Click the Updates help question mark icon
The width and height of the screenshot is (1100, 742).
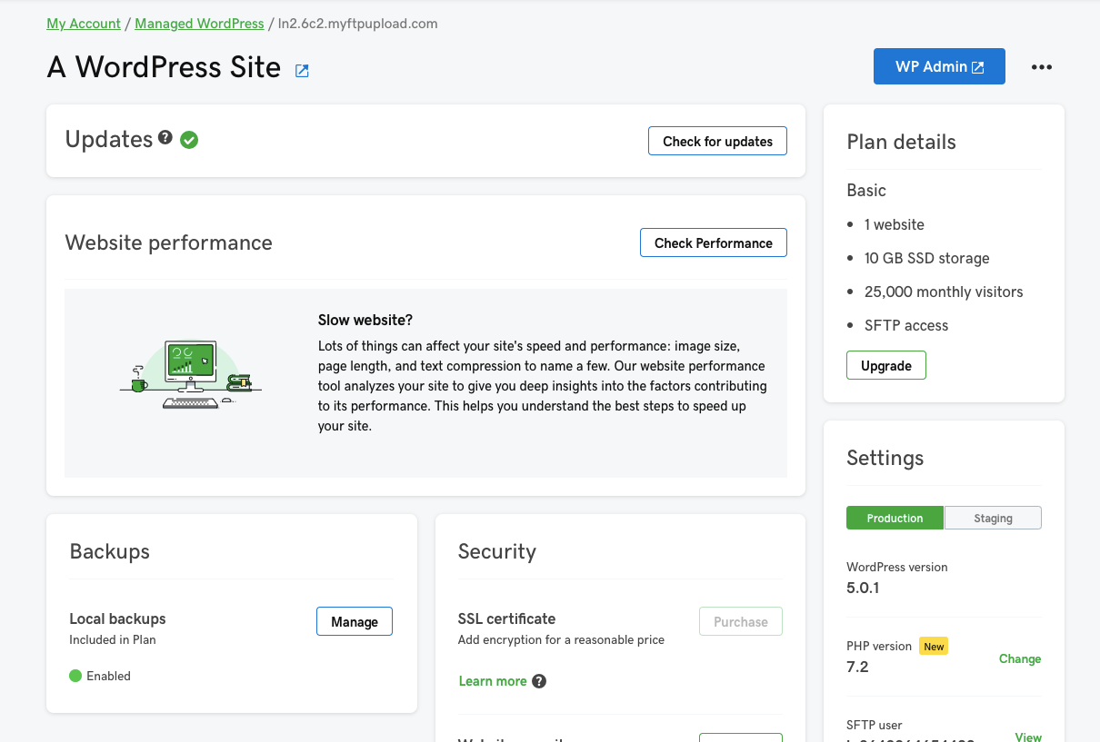pyautogui.click(x=165, y=137)
